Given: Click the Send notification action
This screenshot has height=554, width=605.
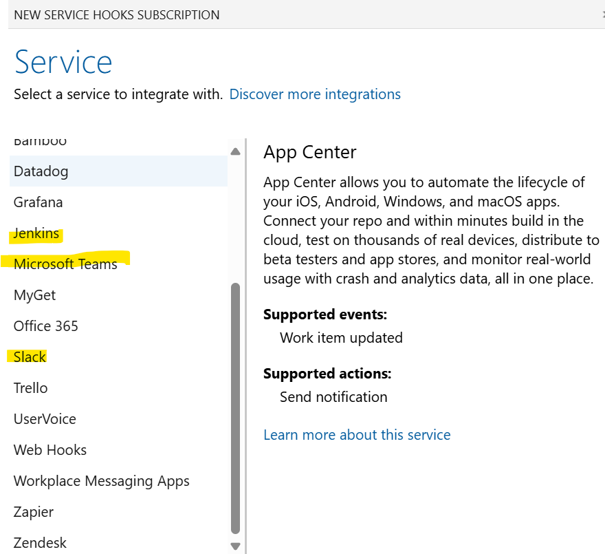Looking at the screenshot, I should (x=333, y=397).
